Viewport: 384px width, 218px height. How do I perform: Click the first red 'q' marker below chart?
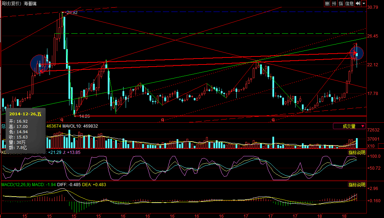point(62,120)
